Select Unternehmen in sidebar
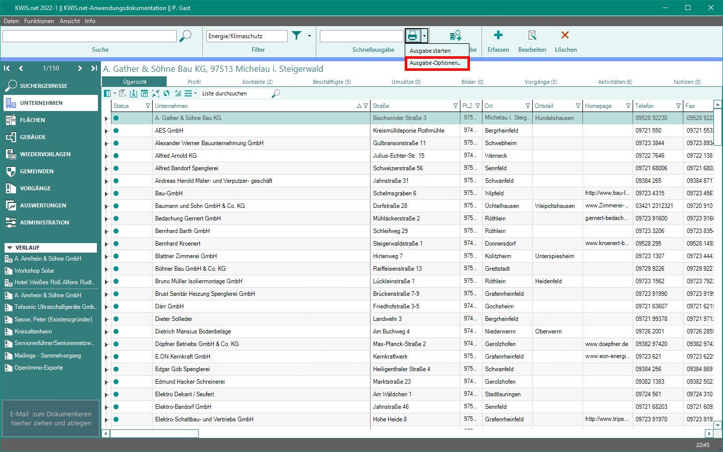Viewport: 723px width, 452px height. 50,103
